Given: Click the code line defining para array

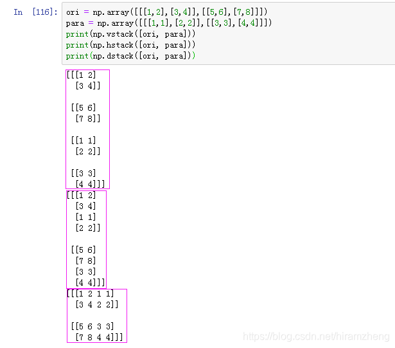Looking at the screenshot, I should click(x=169, y=23).
